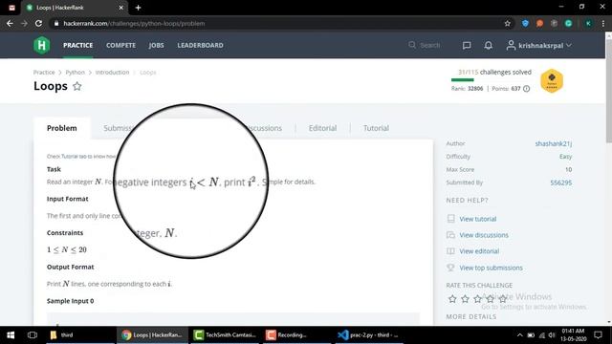Open Task View on taskbar
Image resolution: width=612 pixels, height=344 pixels.
(x=33, y=335)
